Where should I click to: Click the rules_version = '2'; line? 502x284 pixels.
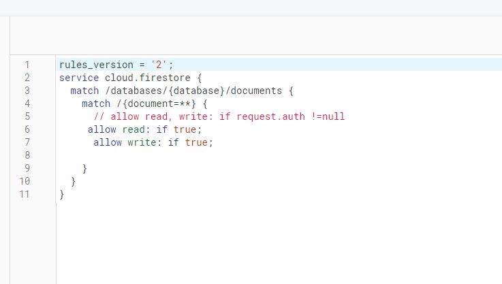point(116,65)
